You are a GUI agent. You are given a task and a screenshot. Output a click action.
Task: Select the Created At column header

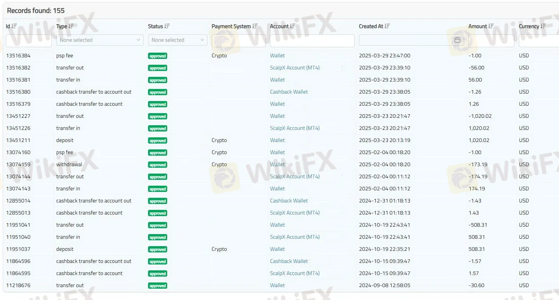tap(371, 26)
